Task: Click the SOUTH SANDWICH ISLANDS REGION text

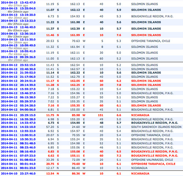Action: pos(156,127)
